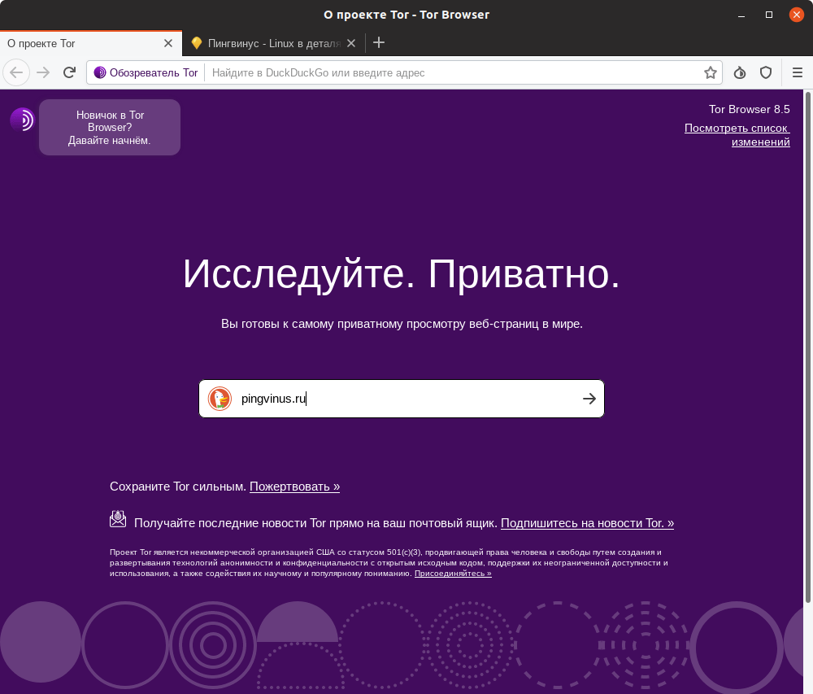Reload the current page

[70, 72]
